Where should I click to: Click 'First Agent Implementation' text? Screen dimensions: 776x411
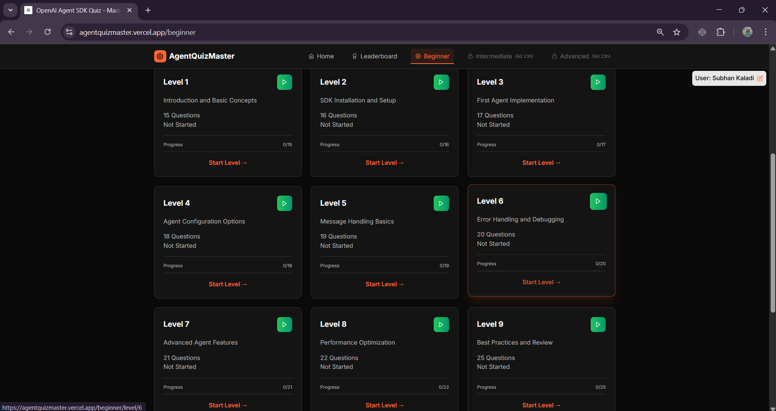[x=515, y=100]
